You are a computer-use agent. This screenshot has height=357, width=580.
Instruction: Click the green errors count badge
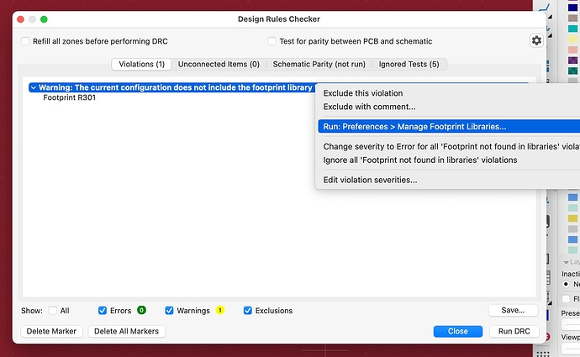(x=141, y=310)
